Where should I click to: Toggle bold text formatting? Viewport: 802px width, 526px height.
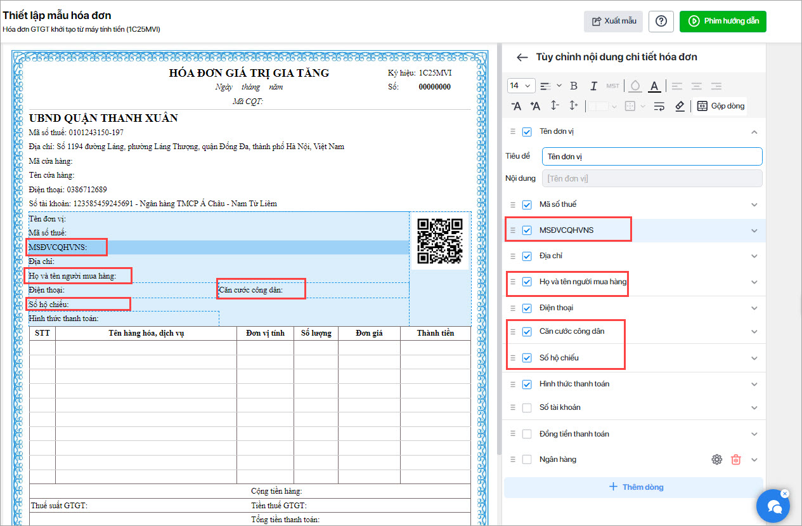coord(574,86)
